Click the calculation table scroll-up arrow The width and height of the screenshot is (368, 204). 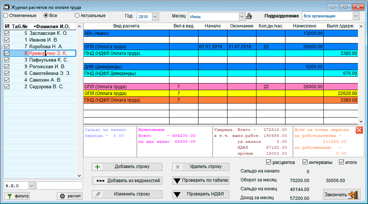pos(361,26)
